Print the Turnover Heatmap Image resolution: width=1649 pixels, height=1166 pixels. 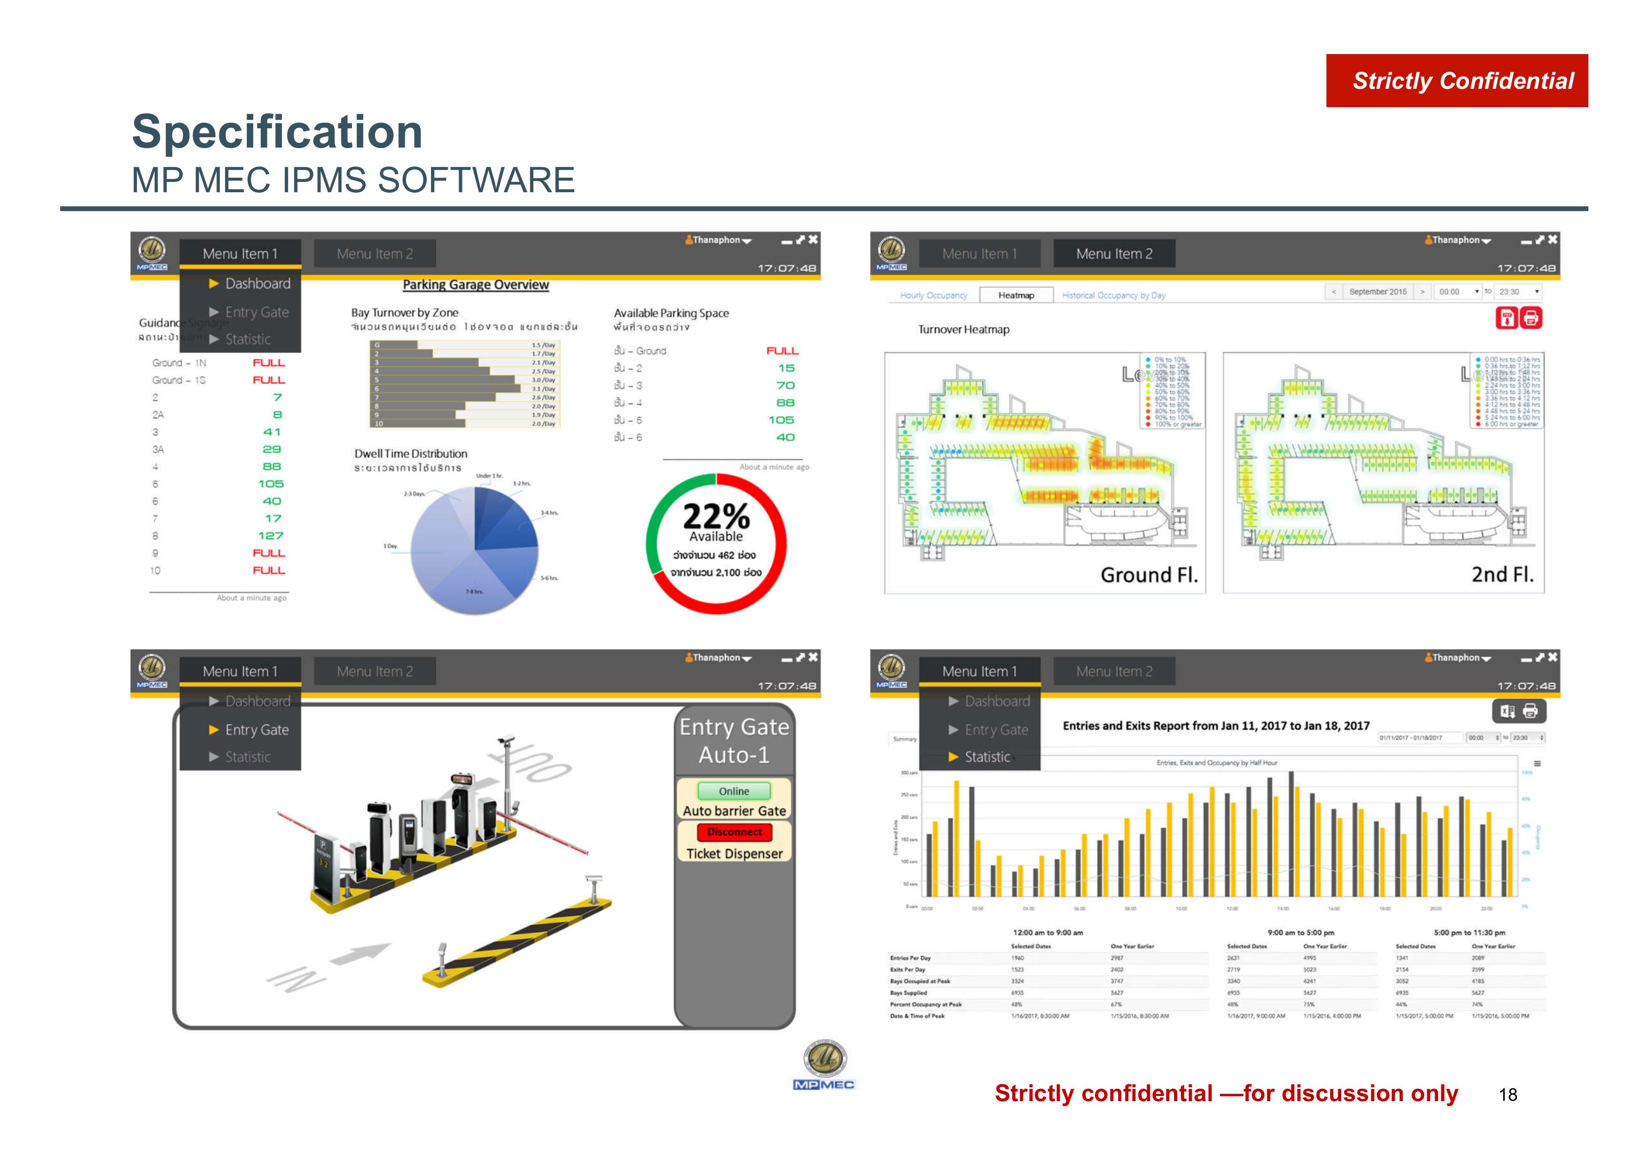tap(1531, 318)
